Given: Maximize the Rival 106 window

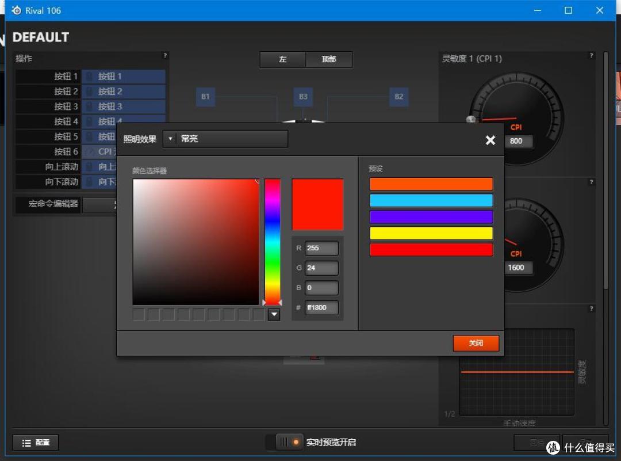Looking at the screenshot, I should pos(568,10).
